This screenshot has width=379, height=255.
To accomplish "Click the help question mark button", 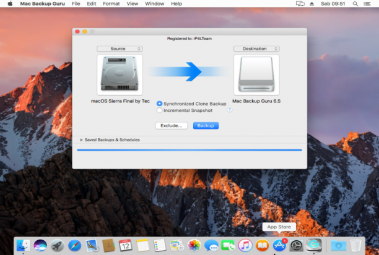I will (229, 110).
